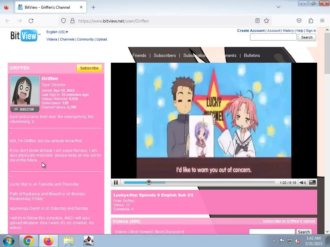Image resolution: width=330 pixels, height=247 pixels.
Task: Click the Griffen username text in profile
Action: [x=50, y=78]
